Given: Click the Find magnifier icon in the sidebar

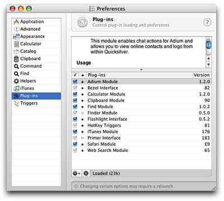Looking at the screenshot, I should pyautogui.click(x=16, y=74).
